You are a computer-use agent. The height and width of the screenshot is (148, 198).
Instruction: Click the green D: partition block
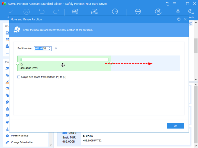click(64, 63)
